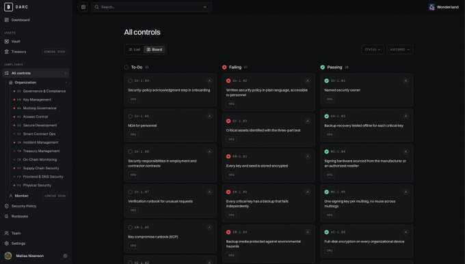Click failing status icon on GV-1.02
Image resolution: width=465 pixels, height=264 pixels.
228,80
